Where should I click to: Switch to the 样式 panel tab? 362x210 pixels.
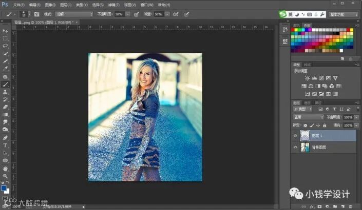coord(307,65)
